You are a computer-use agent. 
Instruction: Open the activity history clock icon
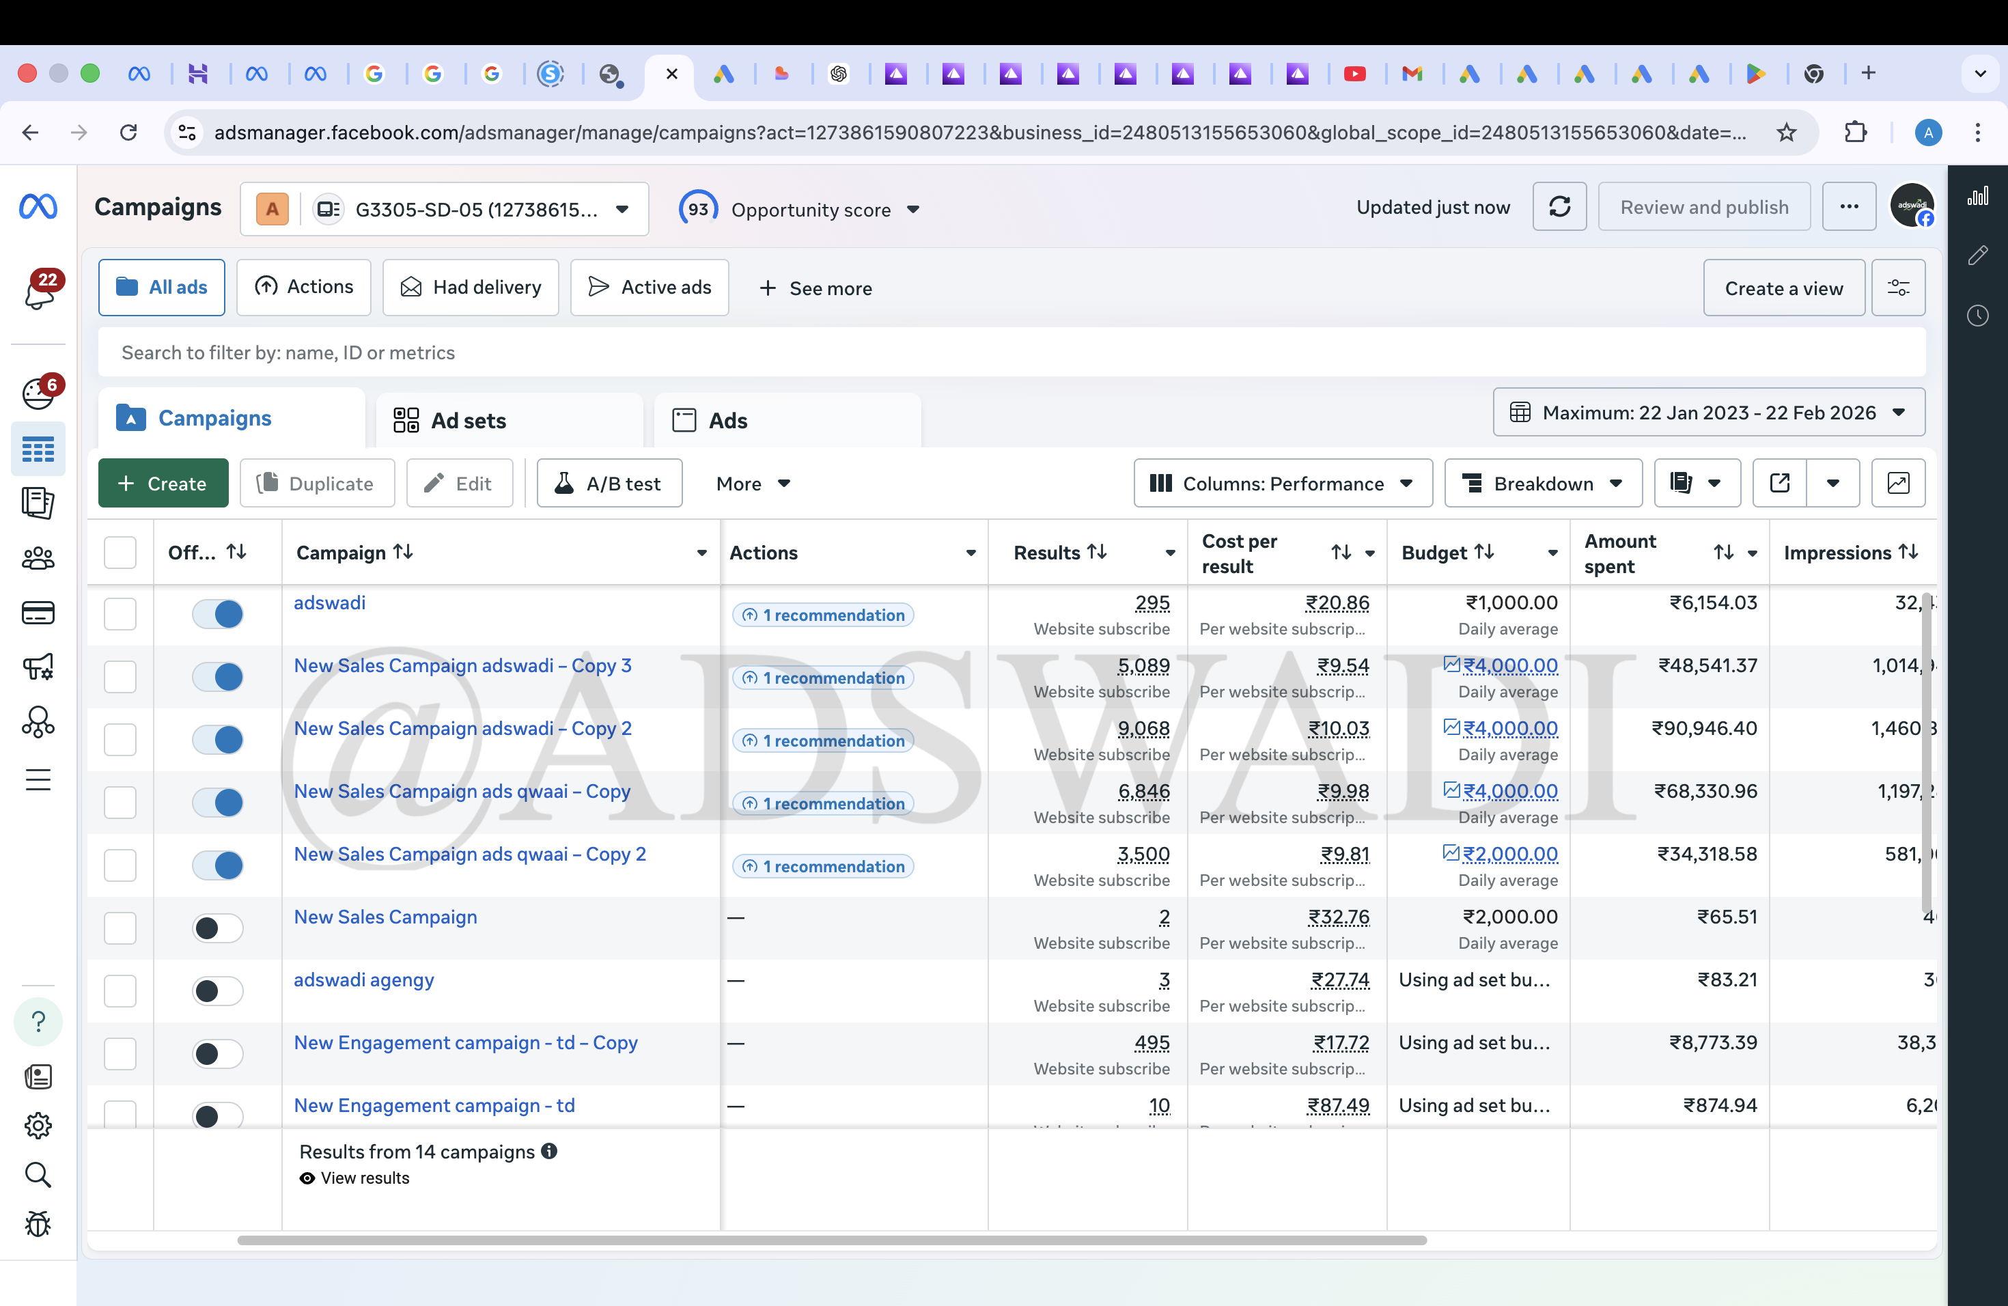[x=1977, y=316]
